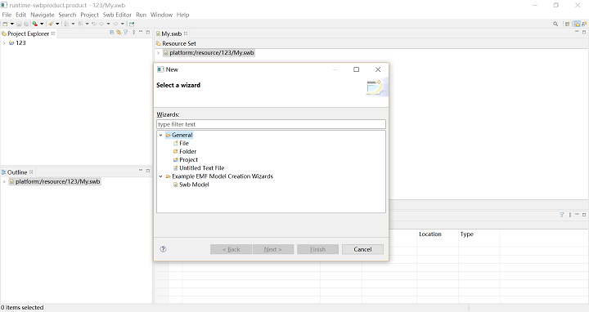
Task: Minimize the editor area
Action: tap(577, 32)
